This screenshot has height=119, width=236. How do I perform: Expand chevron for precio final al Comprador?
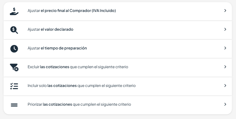[x=225, y=11]
